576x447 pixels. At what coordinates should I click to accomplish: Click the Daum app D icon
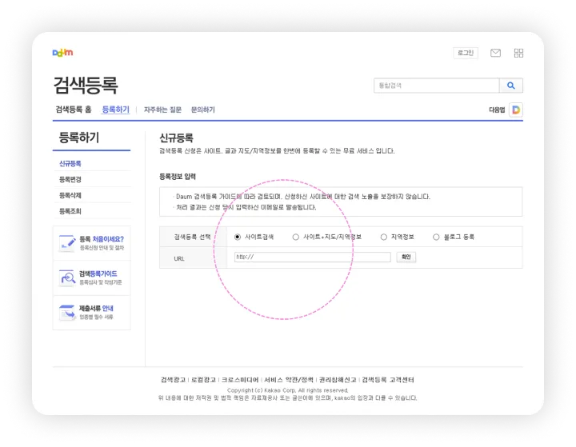pos(516,110)
